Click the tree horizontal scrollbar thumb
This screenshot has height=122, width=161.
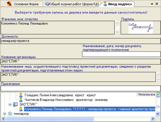50,119
